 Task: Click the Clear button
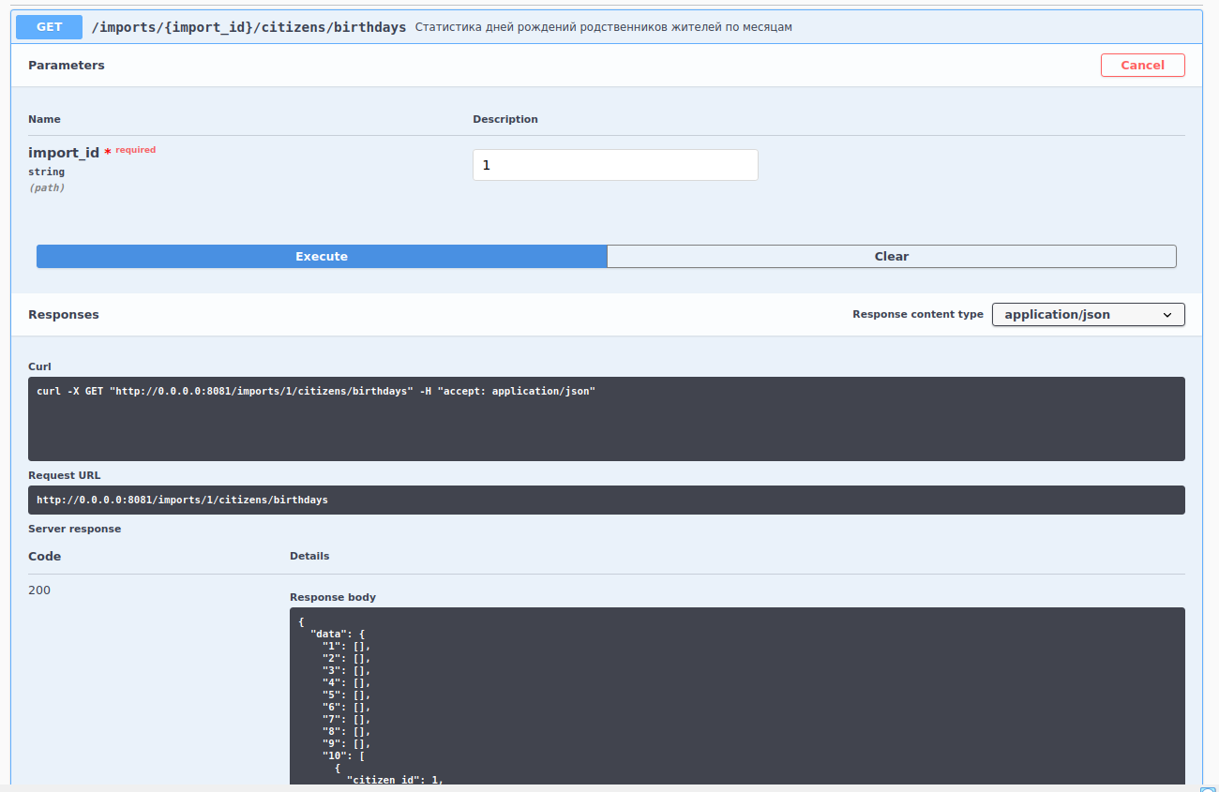(x=892, y=257)
